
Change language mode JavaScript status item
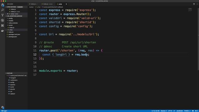pos(180,111)
